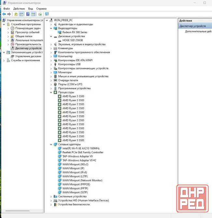Viewport: 212px width, 218px height.
Task: Collapse Служебные программы in left tree
Action: click(x=4, y=24)
